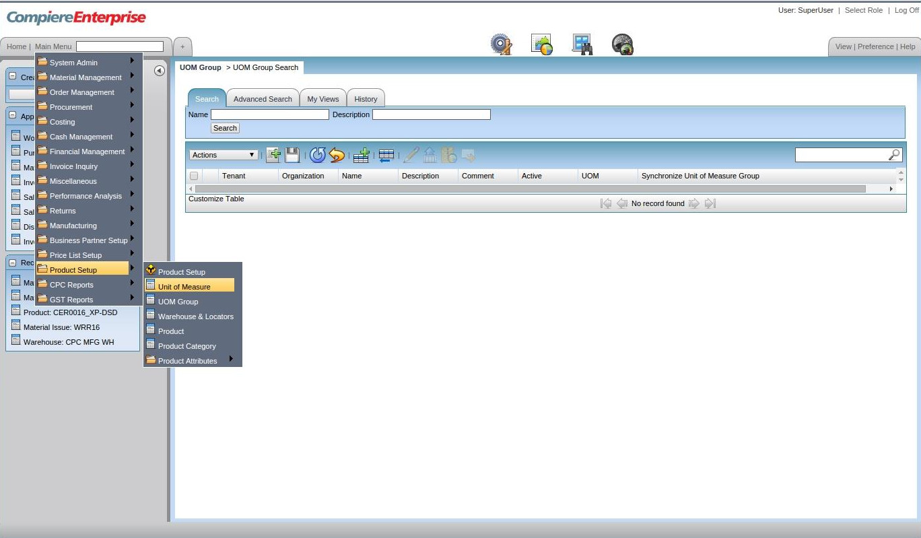This screenshot has width=921, height=538.
Task: Click the Select Role link
Action: click(x=864, y=10)
